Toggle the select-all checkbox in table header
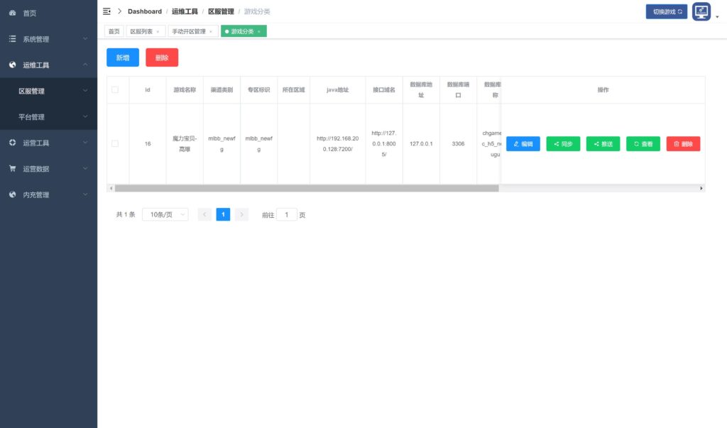The width and height of the screenshot is (727, 428). pos(115,90)
